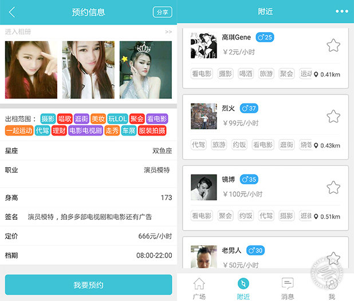Screen dimensions: 354x301
Task: Select the red 唱歌 tag
Action: [x=65, y=119]
